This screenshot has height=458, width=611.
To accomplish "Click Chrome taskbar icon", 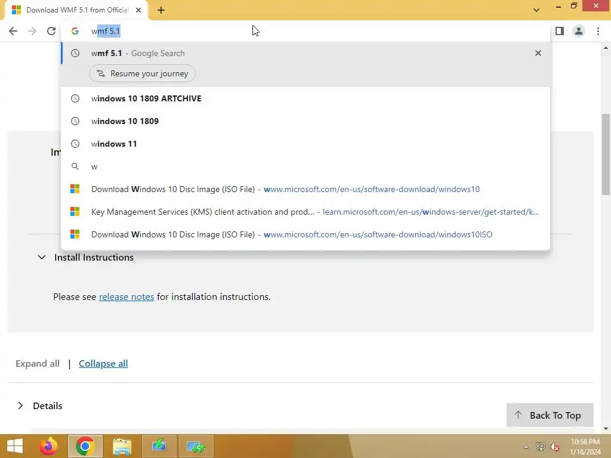I will (85, 446).
